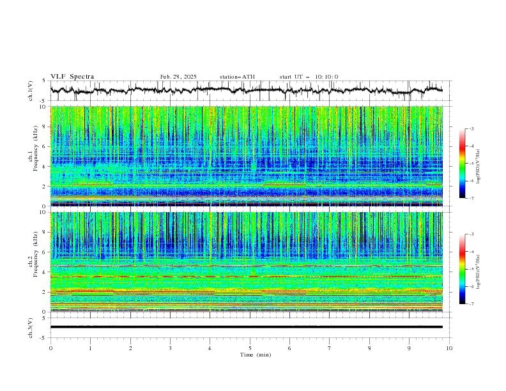Click the 5 tick label on the ch.1(V) axis
This screenshot has width=506, height=391.
coord(44,80)
